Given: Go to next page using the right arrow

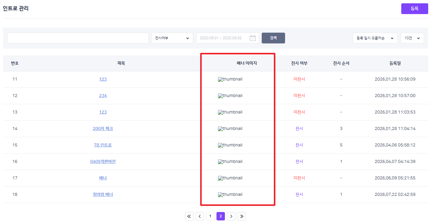Looking at the screenshot, I should click(x=231, y=216).
